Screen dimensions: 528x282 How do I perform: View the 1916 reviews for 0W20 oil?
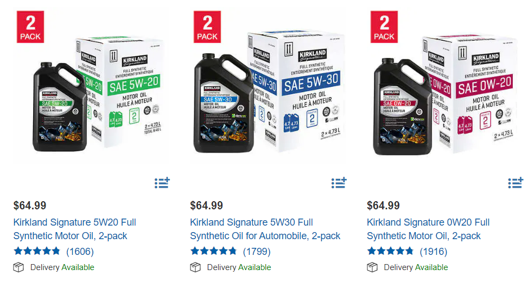pyautogui.click(x=434, y=252)
